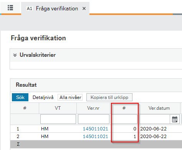The width and height of the screenshot is (182, 150).
Task: Click the Urvalskriterier heading text
Action: [x=38, y=55]
